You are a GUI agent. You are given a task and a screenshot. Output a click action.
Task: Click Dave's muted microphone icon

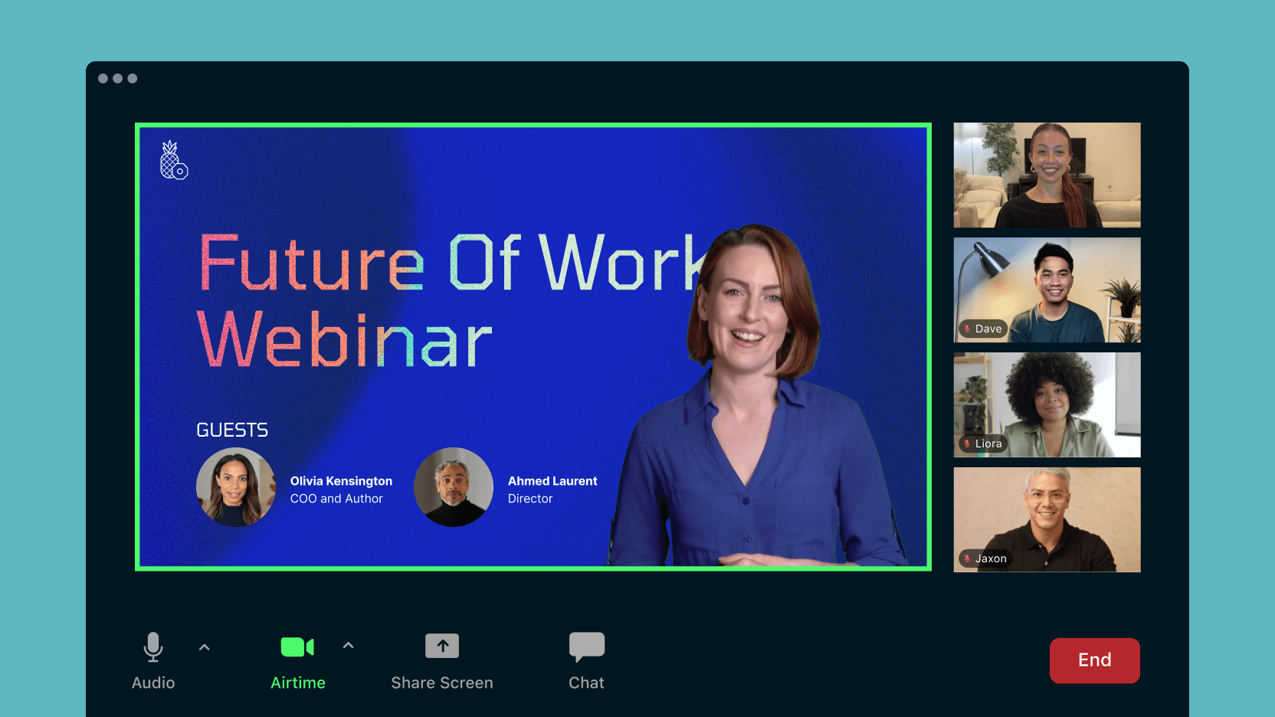coord(967,329)
